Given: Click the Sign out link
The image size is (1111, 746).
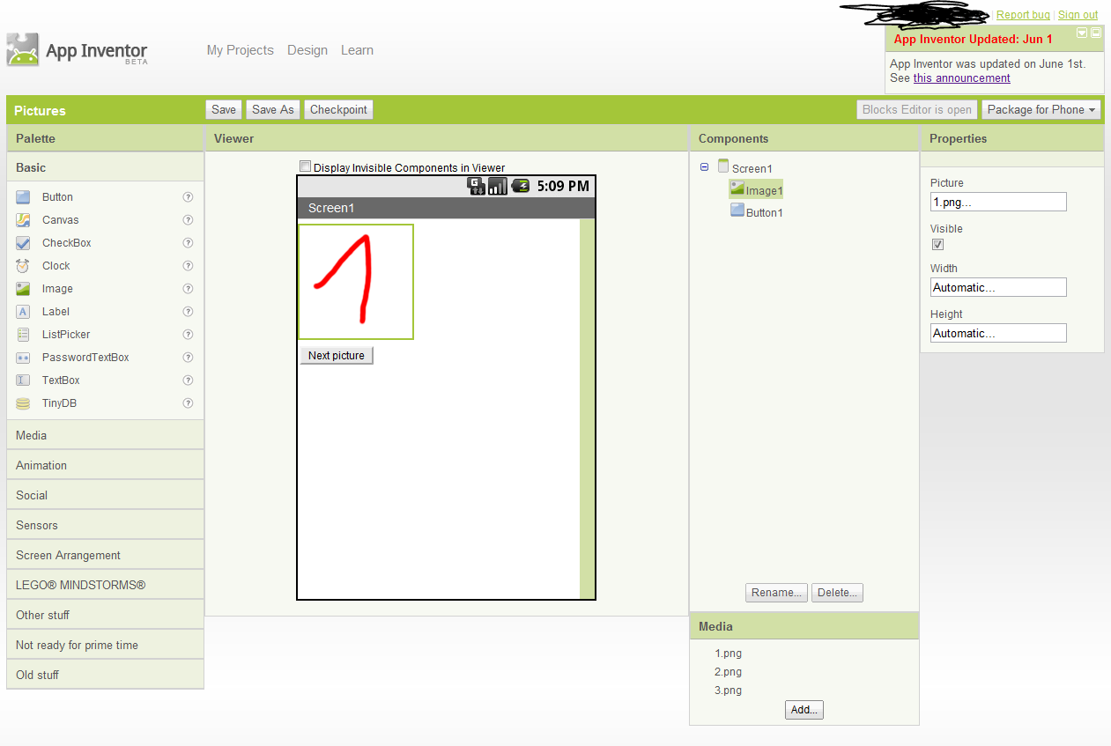Looking at the screenshot, I should coord(1078,15).
